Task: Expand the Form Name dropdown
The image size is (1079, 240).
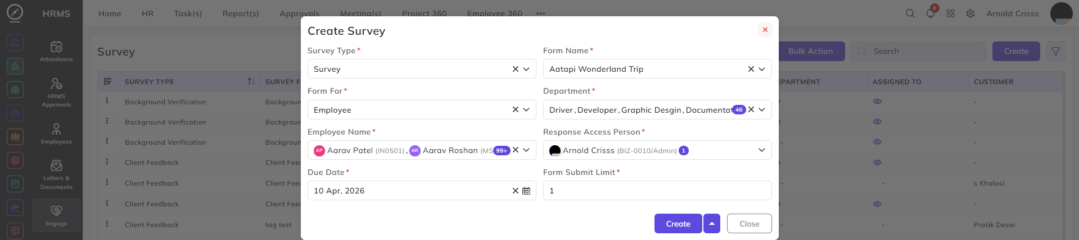Action: coord(762,69)
